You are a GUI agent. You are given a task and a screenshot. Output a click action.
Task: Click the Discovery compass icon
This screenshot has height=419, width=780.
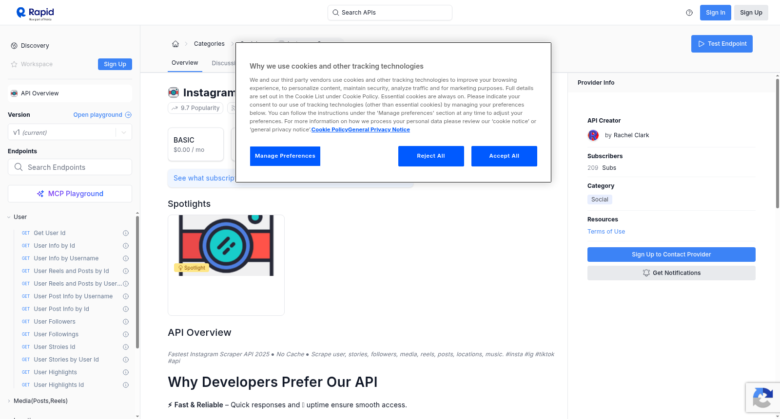click(14, 46)
